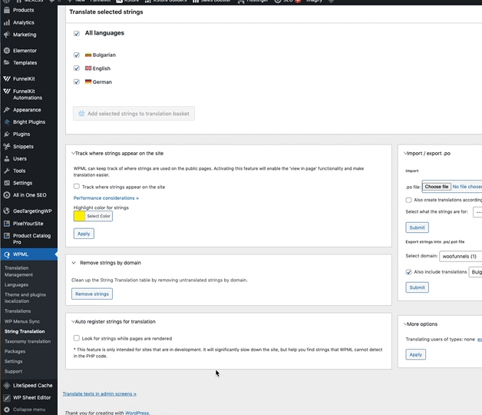Open the Select domain woofunnels dropdown
The height and width of the screenshot is (415, 482).
click(x=461, y=256)
